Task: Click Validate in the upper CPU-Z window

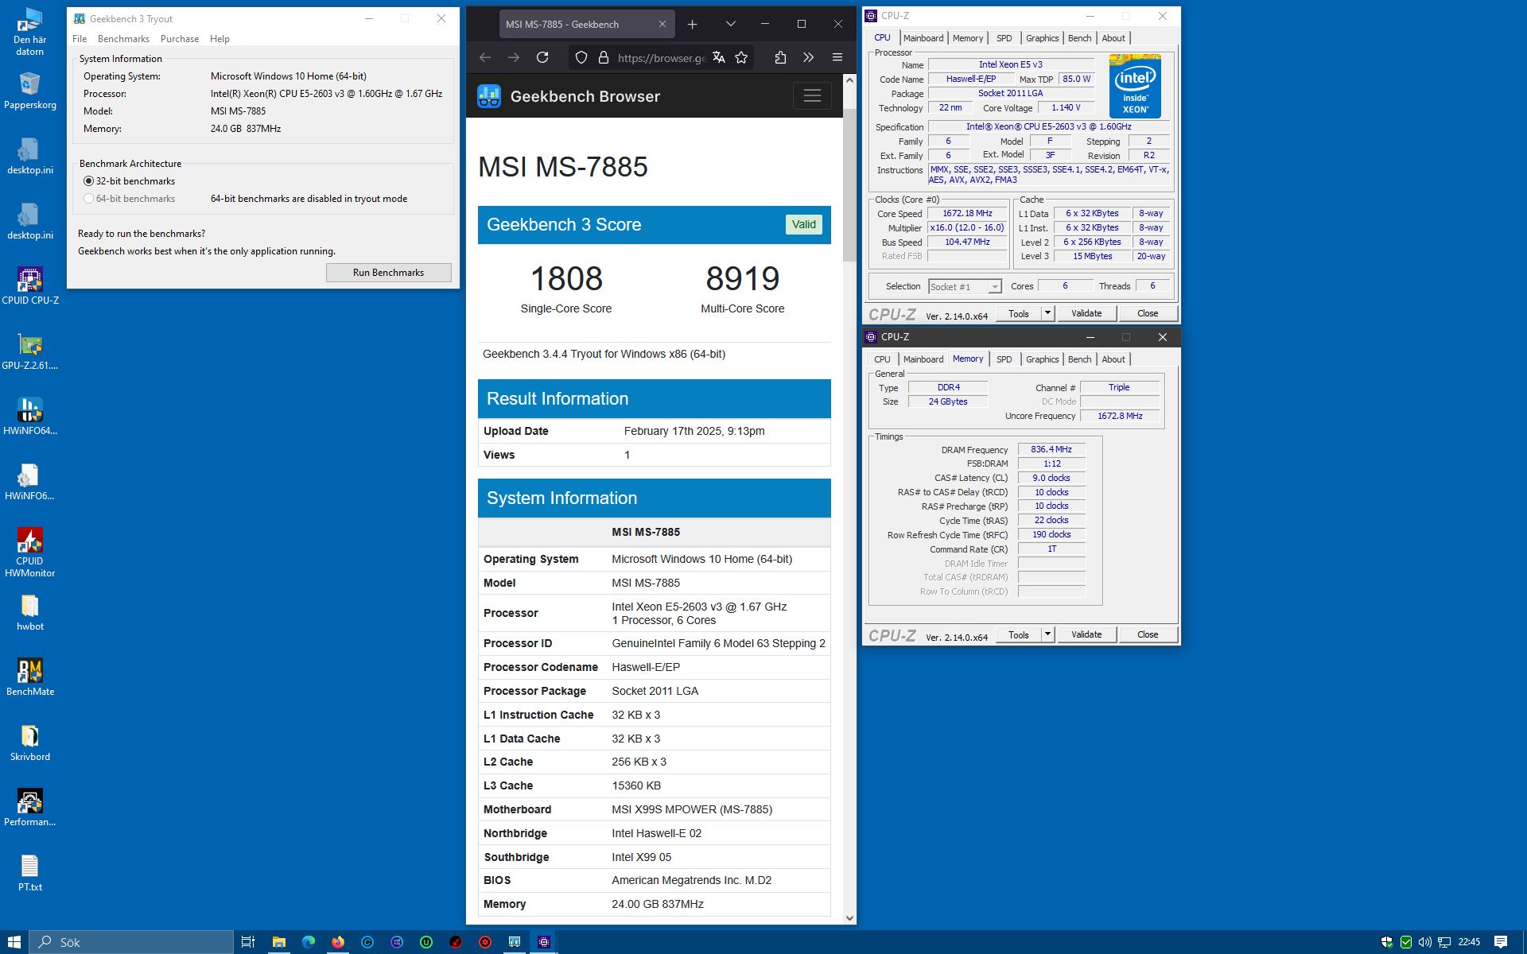Action: pos(1086,313)
